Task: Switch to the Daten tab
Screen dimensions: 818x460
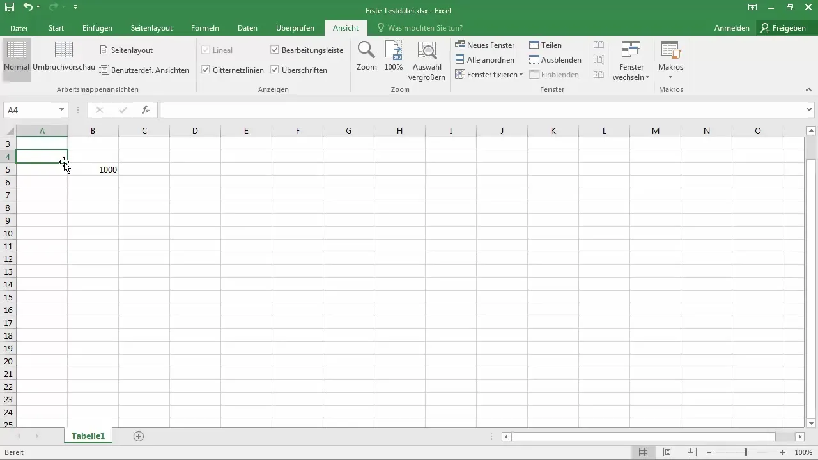Action: (x=247, y=28)
